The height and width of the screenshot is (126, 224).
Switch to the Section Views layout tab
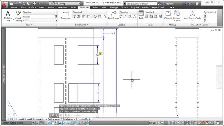point(54,119)
